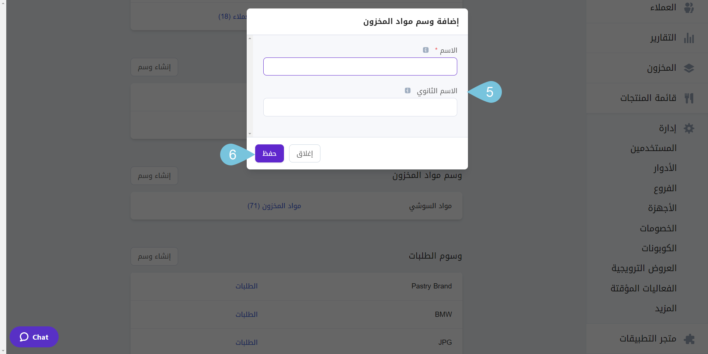Image resolution: width=708 pixels, height=354 pixels.
Task: Save the tag using حفظ button
Action: point(269,153)
